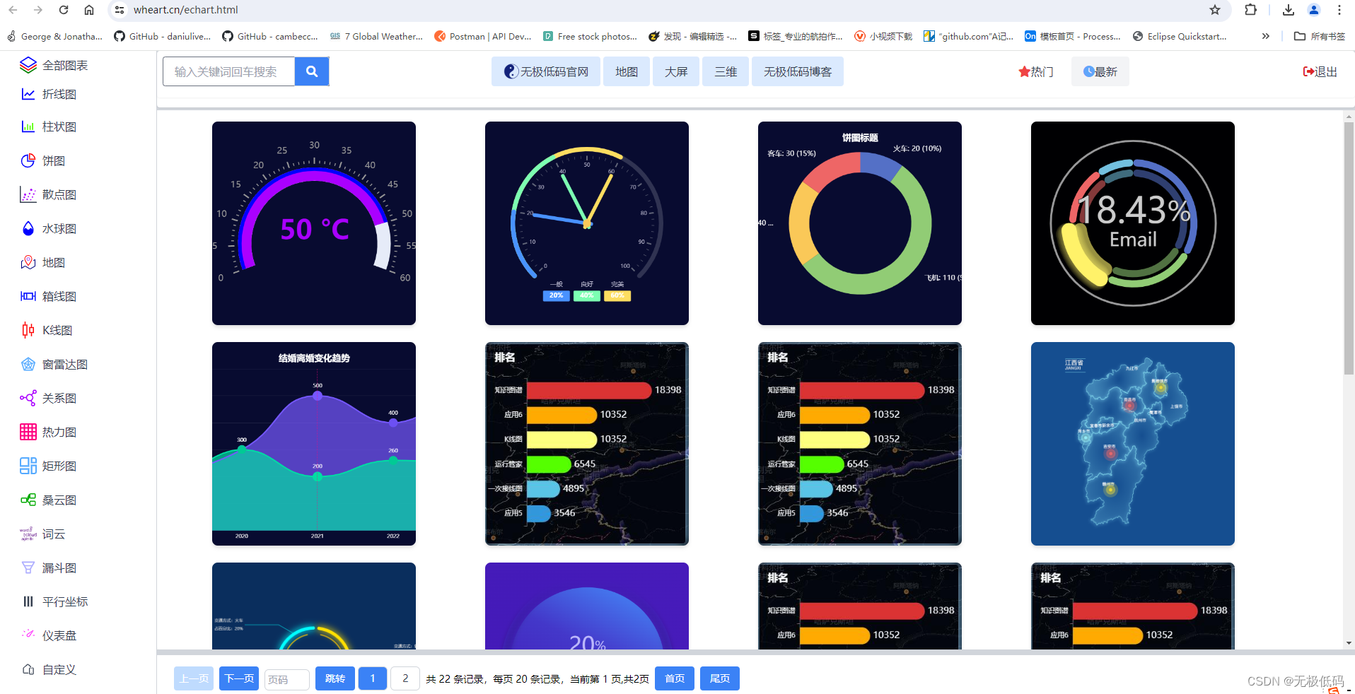The width and height of the screenshot is (1355, 694).
Task: Open the 无极低码官网 tab
Action: coord(546,71)
